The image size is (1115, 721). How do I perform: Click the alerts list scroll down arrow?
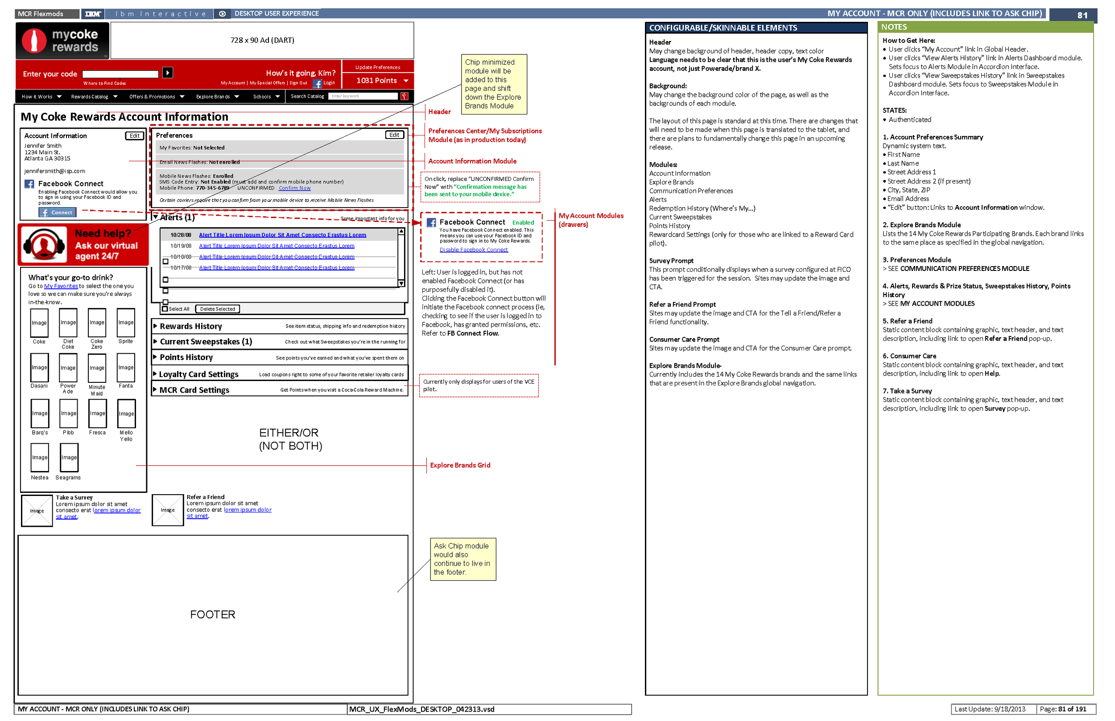(x=401, y=283)
